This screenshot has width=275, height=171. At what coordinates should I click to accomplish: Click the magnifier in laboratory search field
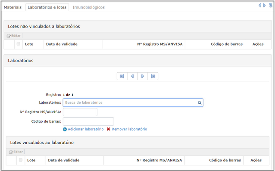point(200,103)
